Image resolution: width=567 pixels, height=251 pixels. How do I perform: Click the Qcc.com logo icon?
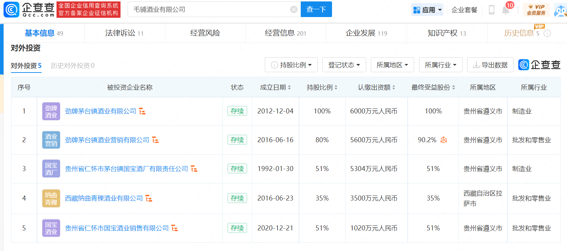coord(11,10)
